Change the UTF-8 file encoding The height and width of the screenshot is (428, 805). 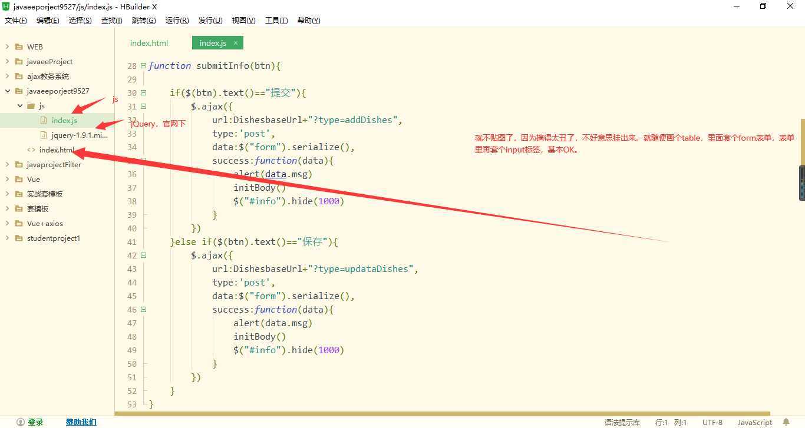point(712,422)
